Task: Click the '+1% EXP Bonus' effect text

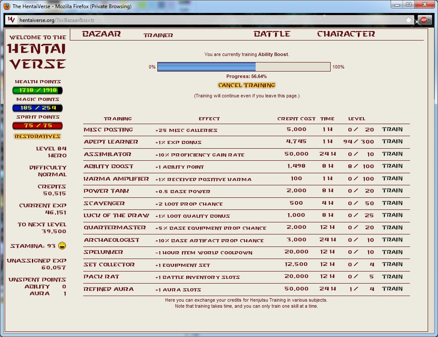Action: tap(178, 142)
